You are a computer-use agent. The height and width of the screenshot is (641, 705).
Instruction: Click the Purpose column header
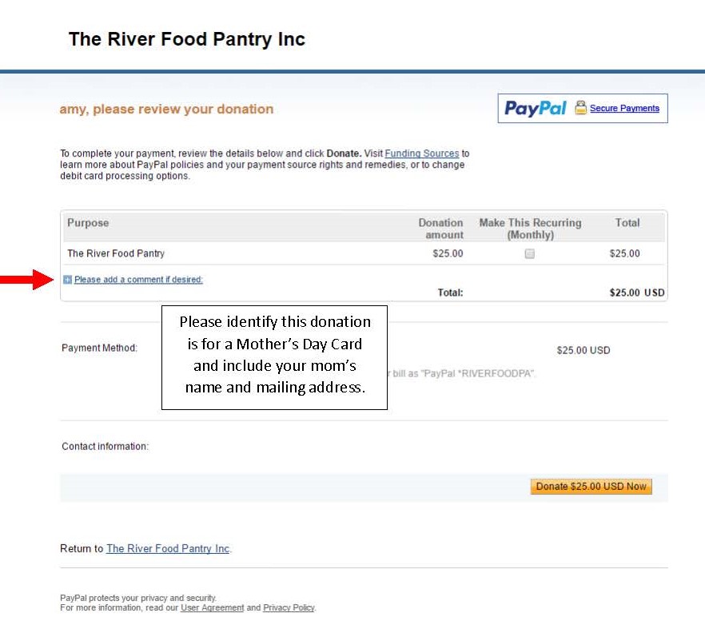tap(88, 223)
